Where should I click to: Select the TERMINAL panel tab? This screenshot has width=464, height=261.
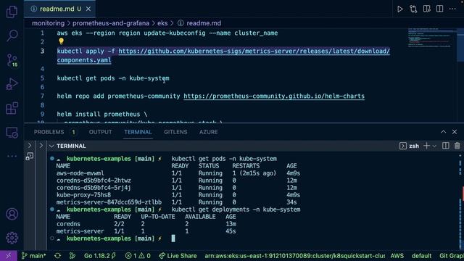click(138, 132)
